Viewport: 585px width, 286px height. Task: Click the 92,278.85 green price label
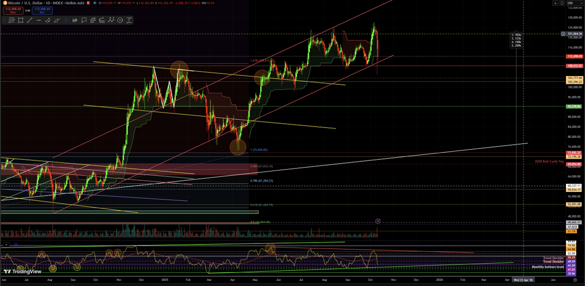(574, 106)
